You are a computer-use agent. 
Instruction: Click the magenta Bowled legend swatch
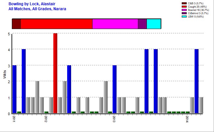(184, 10)
